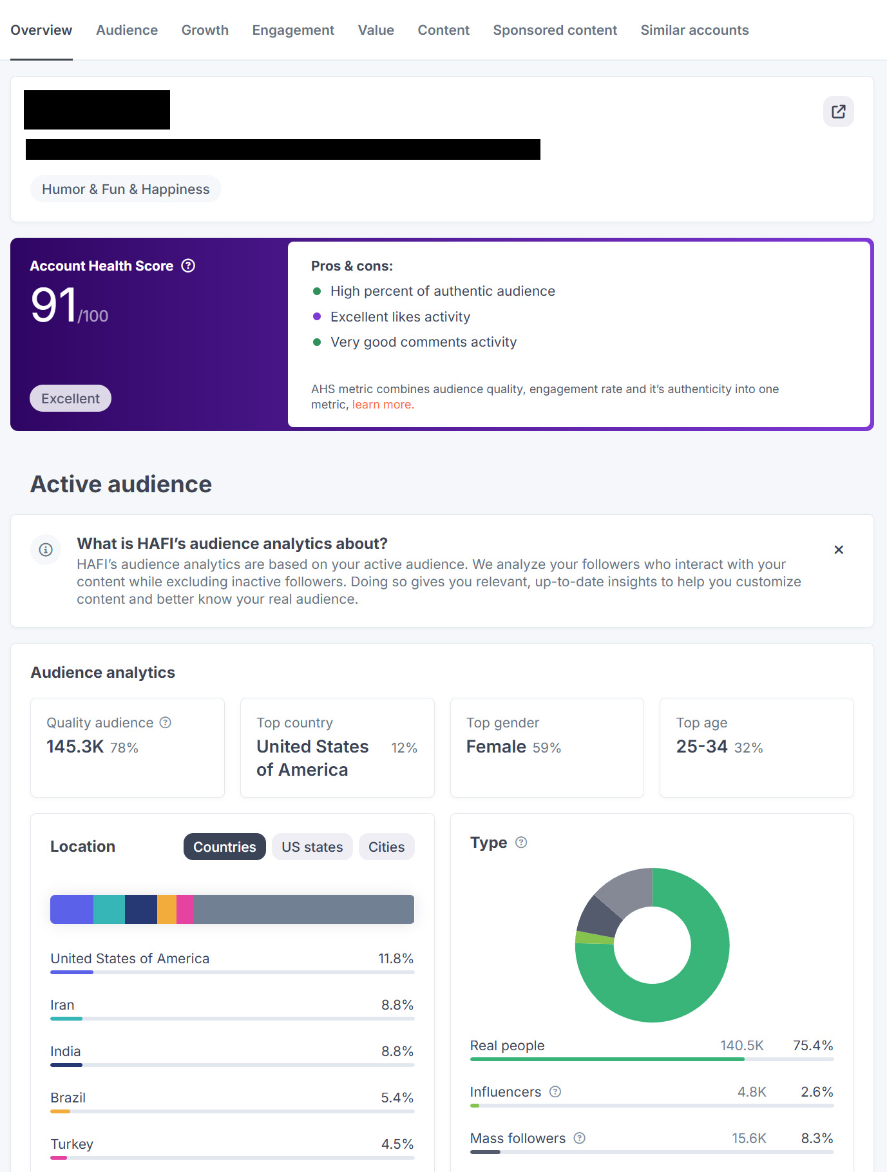Switch to the Audience tab

click(127, 30)
